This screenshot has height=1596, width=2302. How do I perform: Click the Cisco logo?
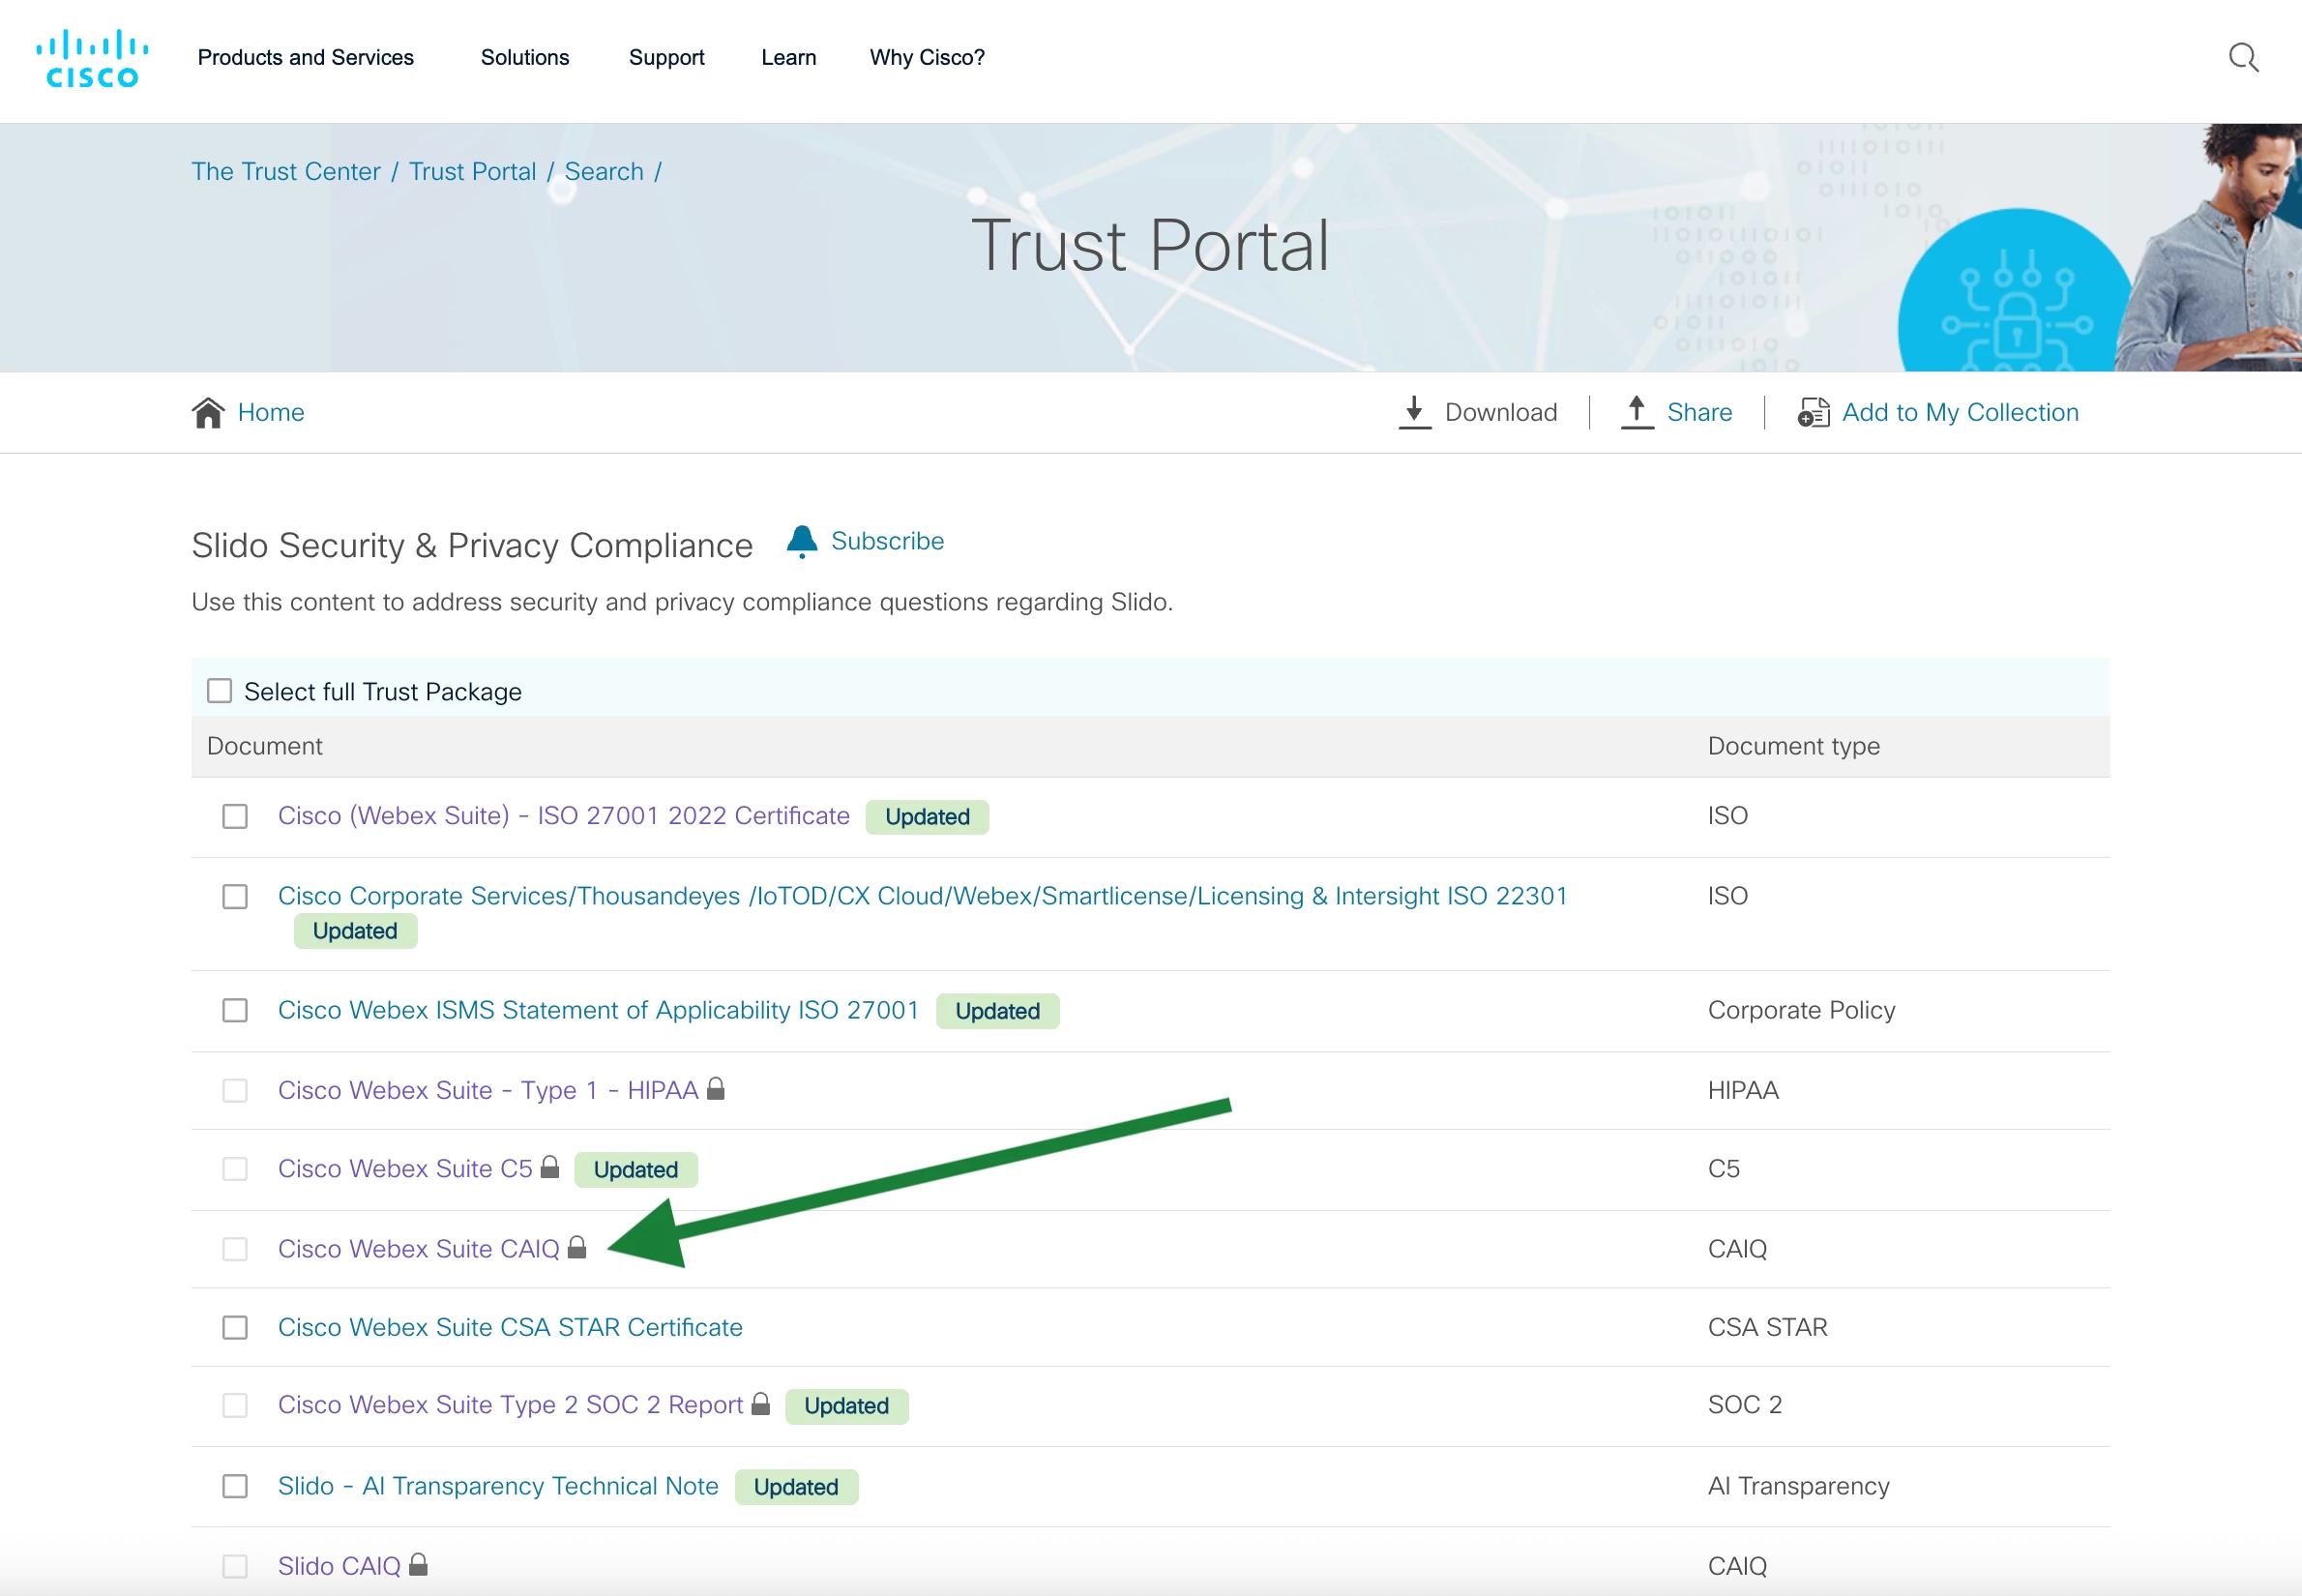92,59
